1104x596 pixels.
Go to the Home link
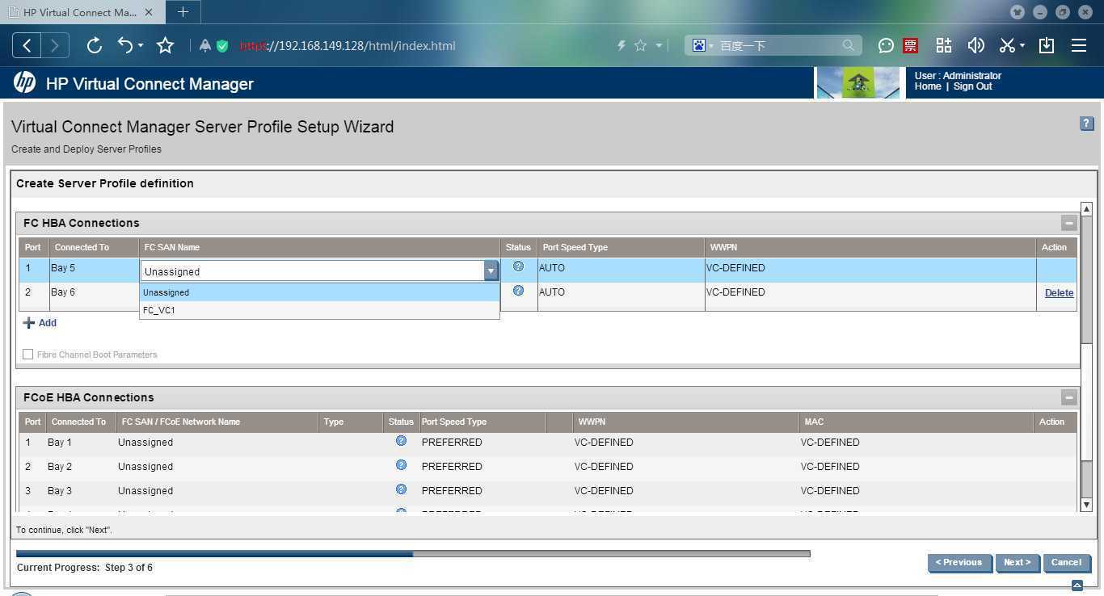point(928,86)
